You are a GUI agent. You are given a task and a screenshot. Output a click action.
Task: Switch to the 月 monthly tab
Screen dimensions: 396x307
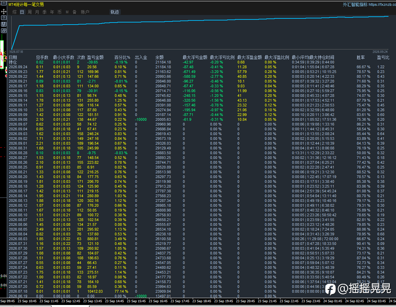point(37,12)
